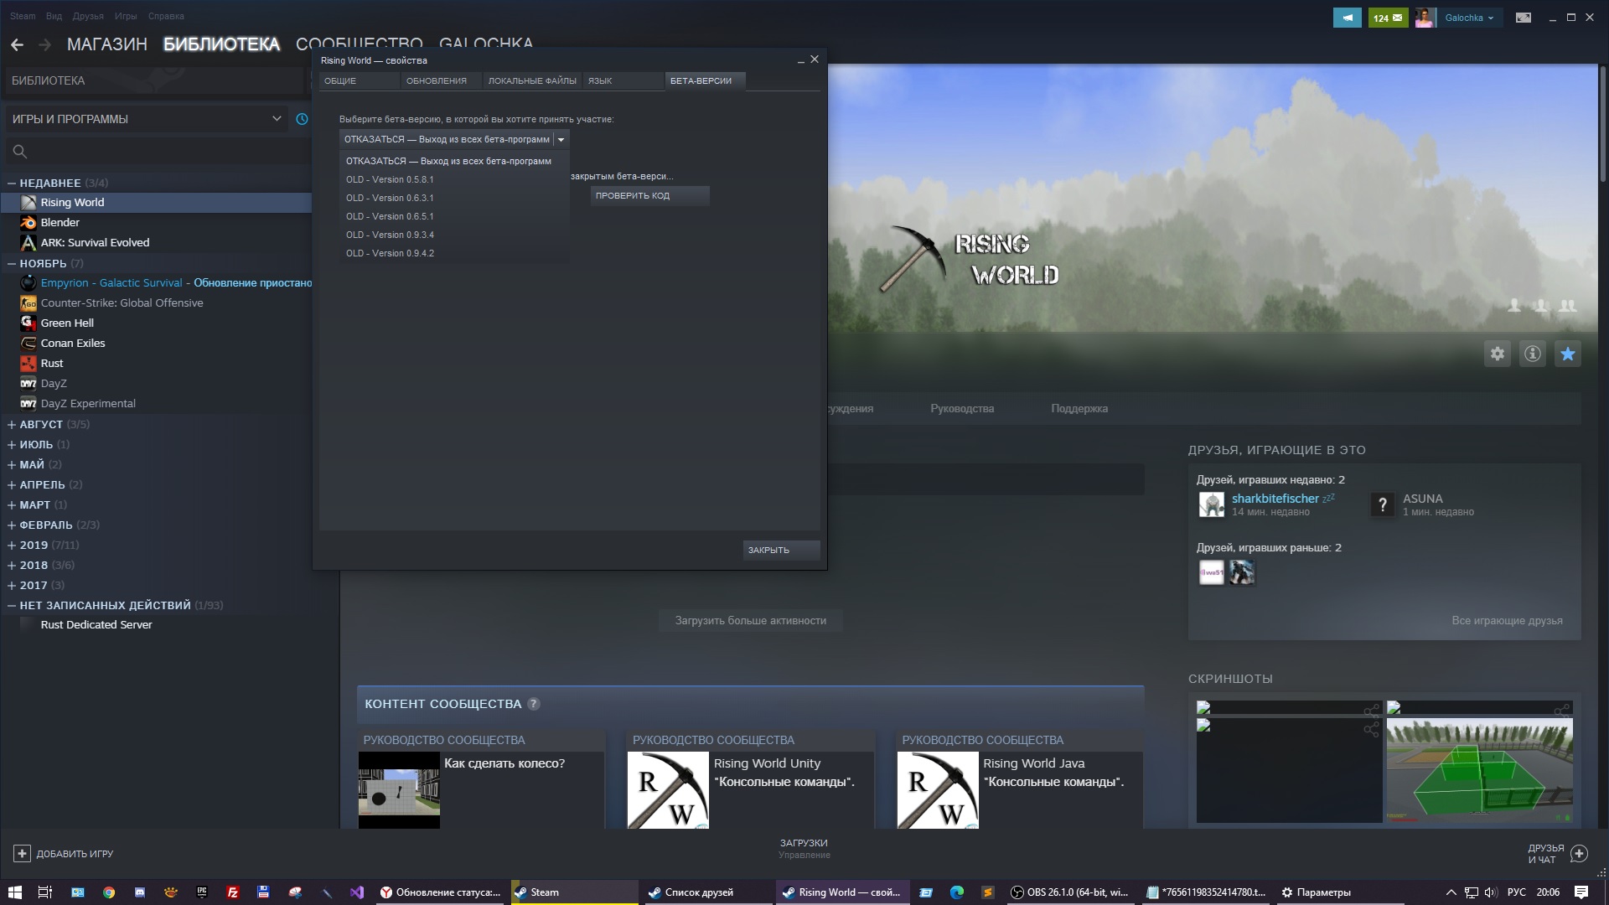Choose OLD - Version 0.6.3.1 from the list
This screenshot has height=905, width=1609.
(x=390, y=198)
